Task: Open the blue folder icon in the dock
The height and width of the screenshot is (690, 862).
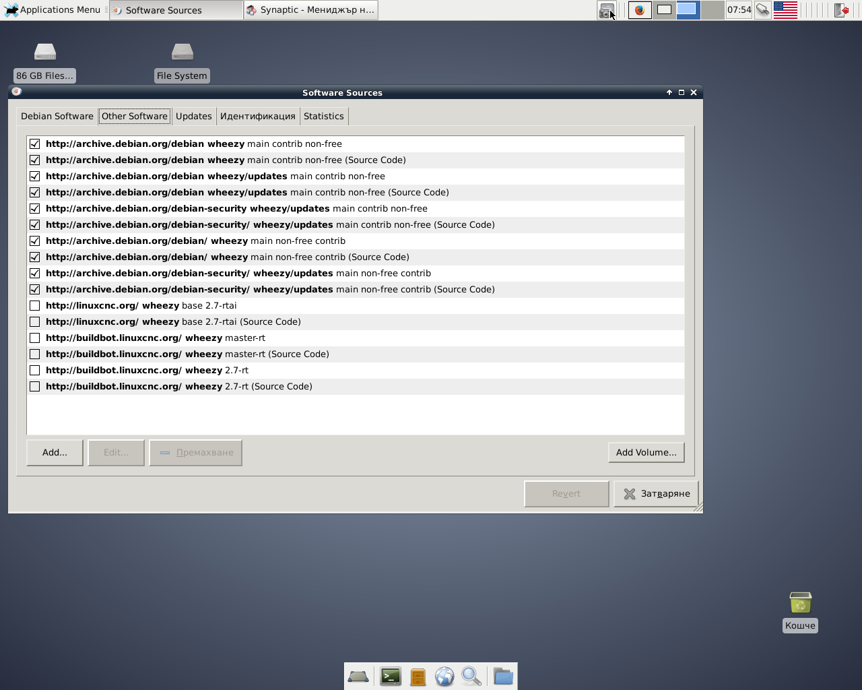Action: [x=503, y=676]
